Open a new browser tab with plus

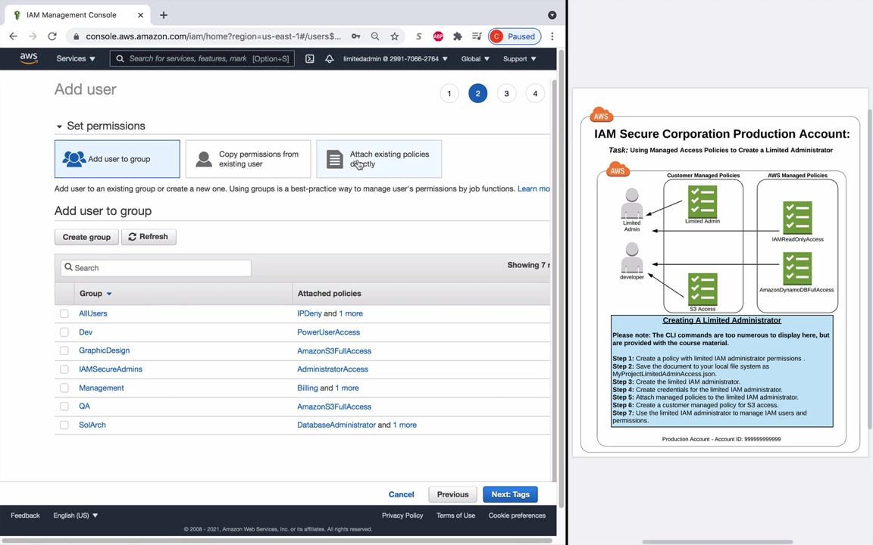(x=163, y=15)
